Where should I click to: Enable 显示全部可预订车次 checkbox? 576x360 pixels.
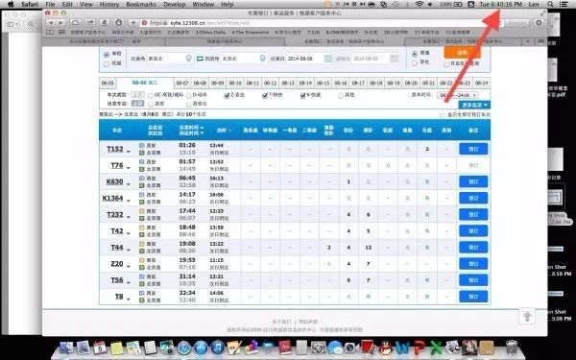[442, 115]
